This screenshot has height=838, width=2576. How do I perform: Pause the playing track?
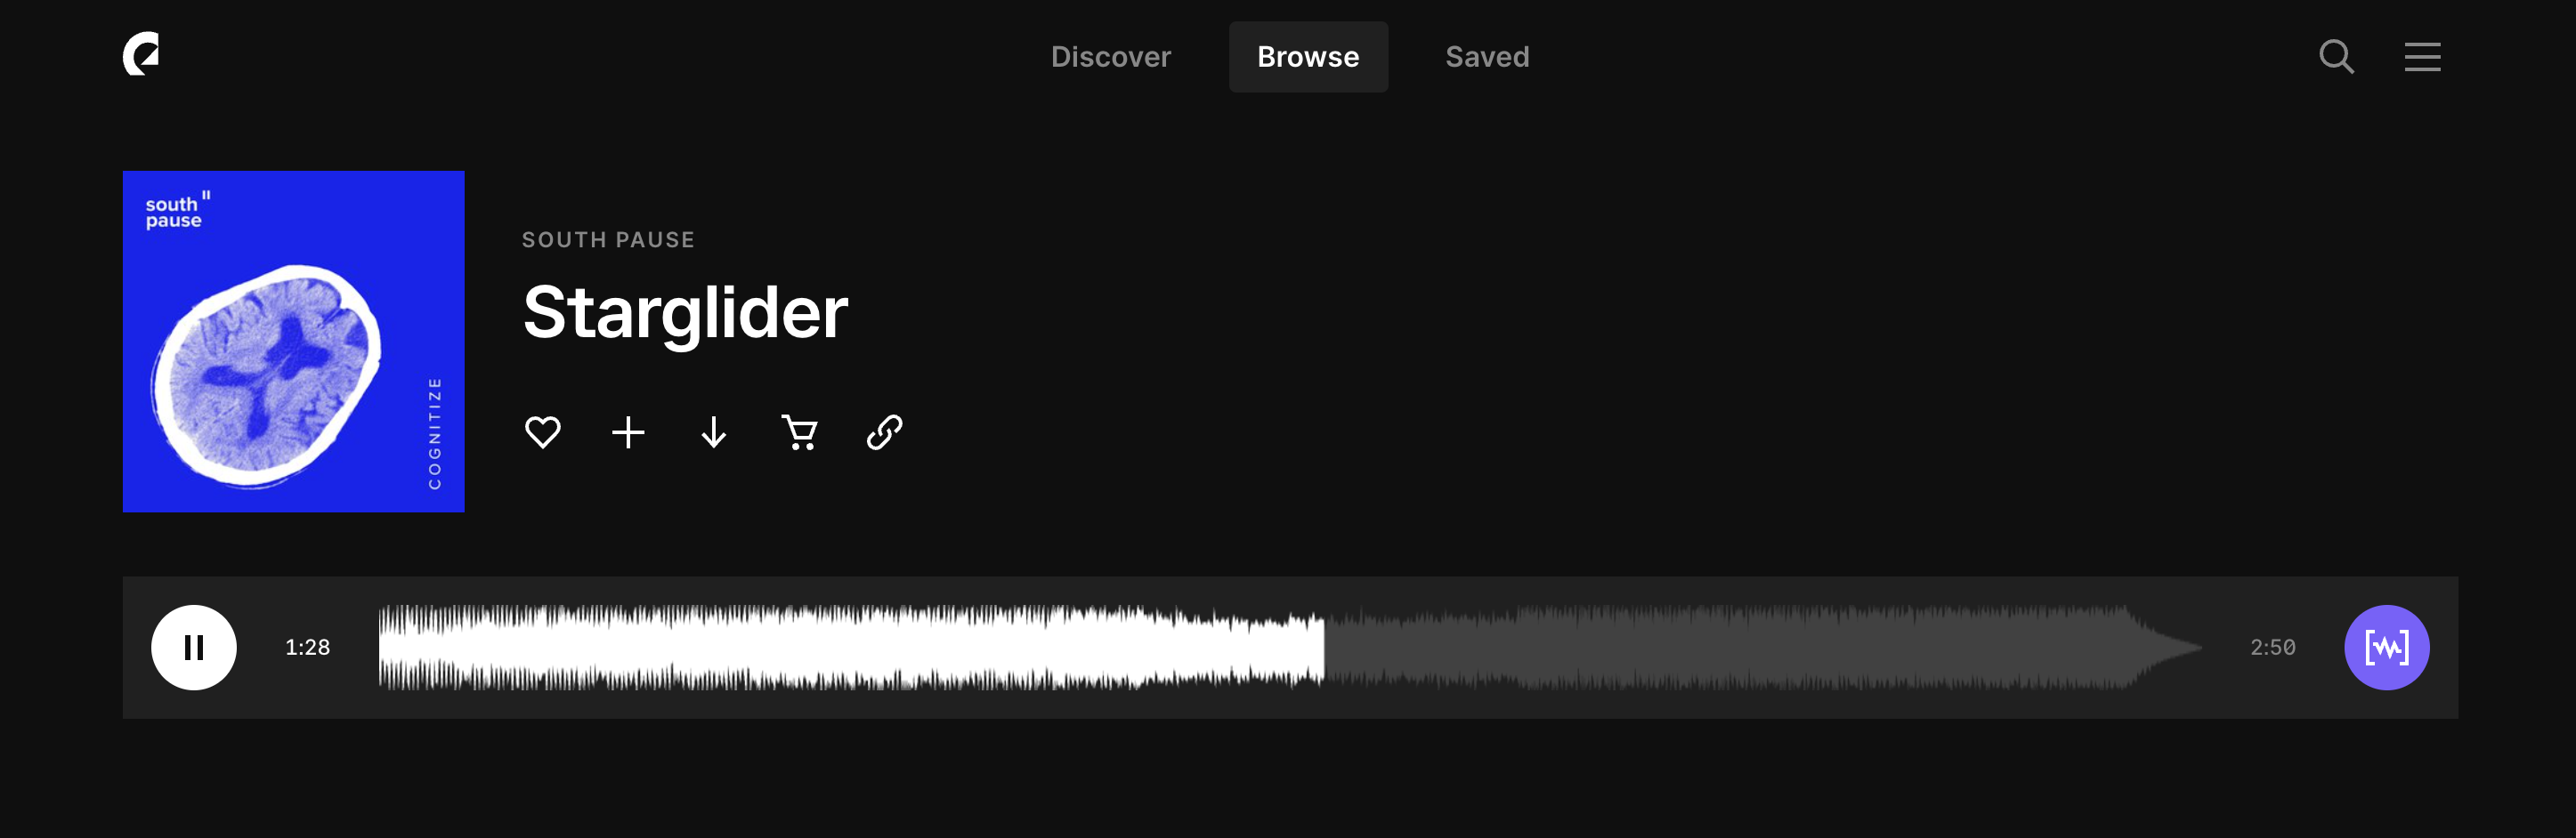194,647
